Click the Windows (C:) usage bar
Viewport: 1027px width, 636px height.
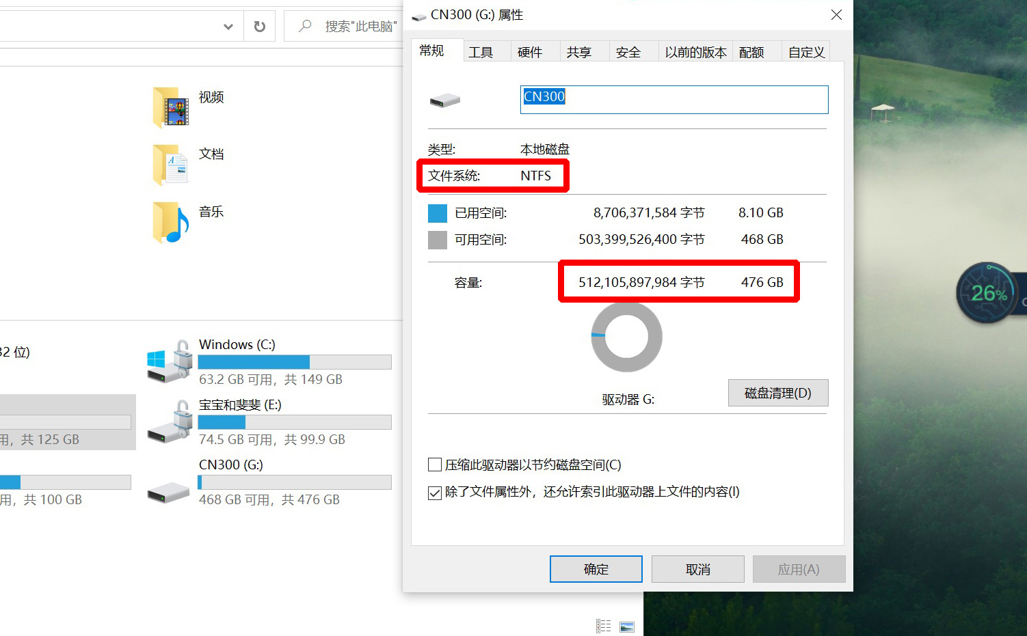(295, 362)
